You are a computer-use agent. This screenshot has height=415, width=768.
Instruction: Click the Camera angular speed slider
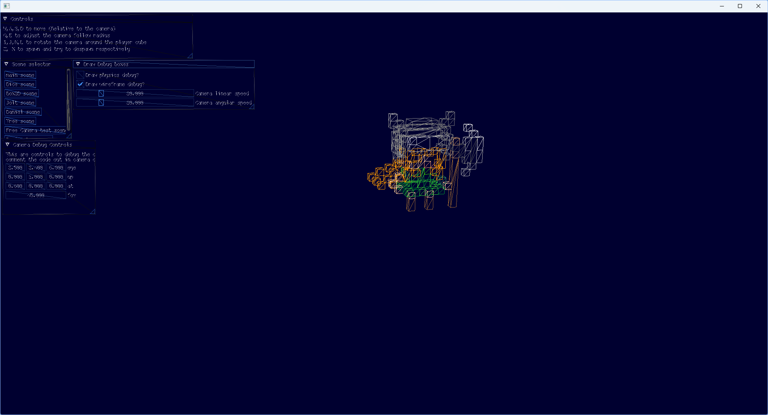pyautogui.click(x=135, y=103)
